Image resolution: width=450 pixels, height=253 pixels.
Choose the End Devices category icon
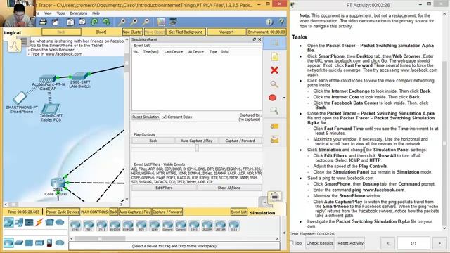point(19,222)
